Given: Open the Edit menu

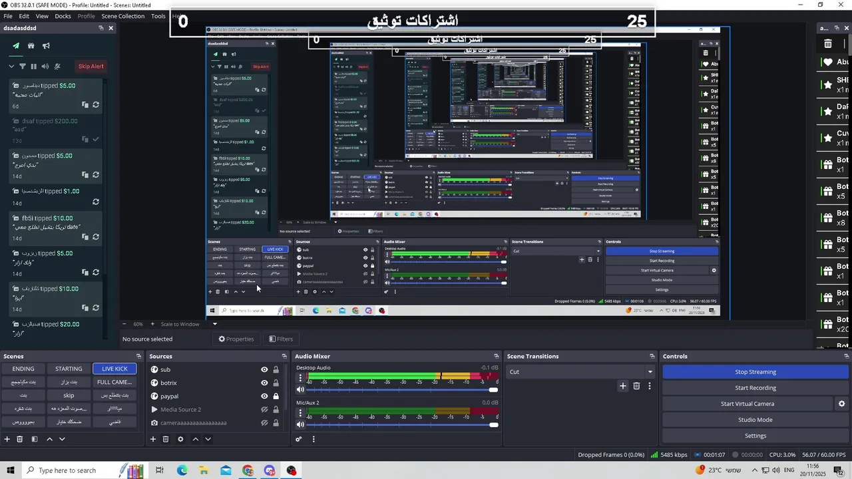Looking at the screenshot, I should 24,16.
